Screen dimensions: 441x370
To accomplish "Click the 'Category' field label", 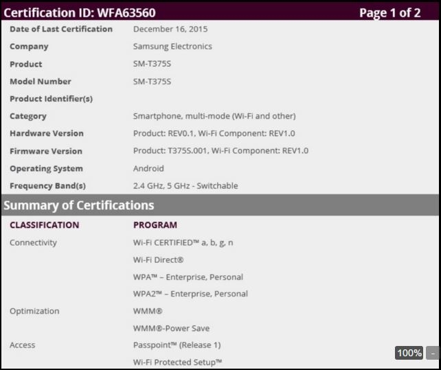I will point(28,116).
